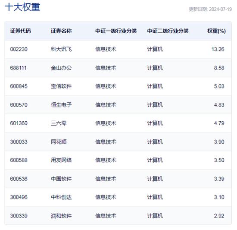
Task: Select stock name 润和软件
Action: [x=61, y=216]
